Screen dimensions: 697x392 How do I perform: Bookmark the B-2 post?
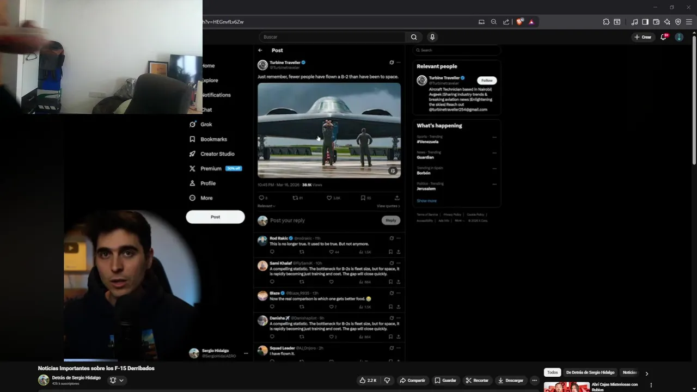(363, 198)
